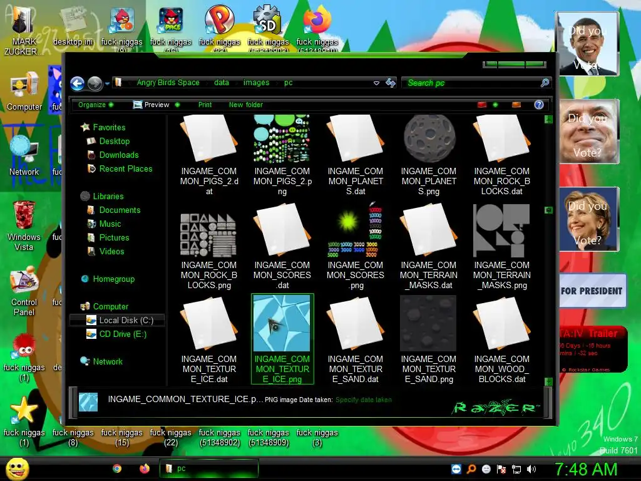
Task: Open Help with the question mark icon
Action: (539, 105)
